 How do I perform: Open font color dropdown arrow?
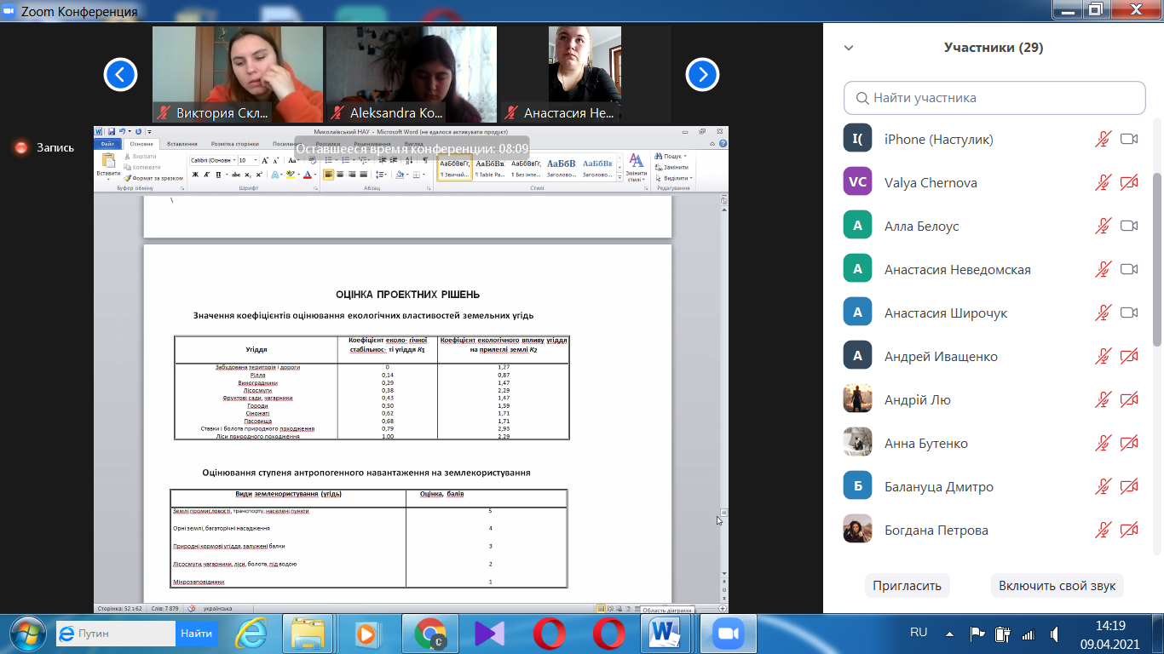[x=315, y=175]
